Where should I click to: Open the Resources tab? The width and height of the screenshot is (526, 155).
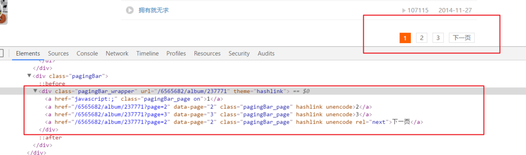click(207, 54)
